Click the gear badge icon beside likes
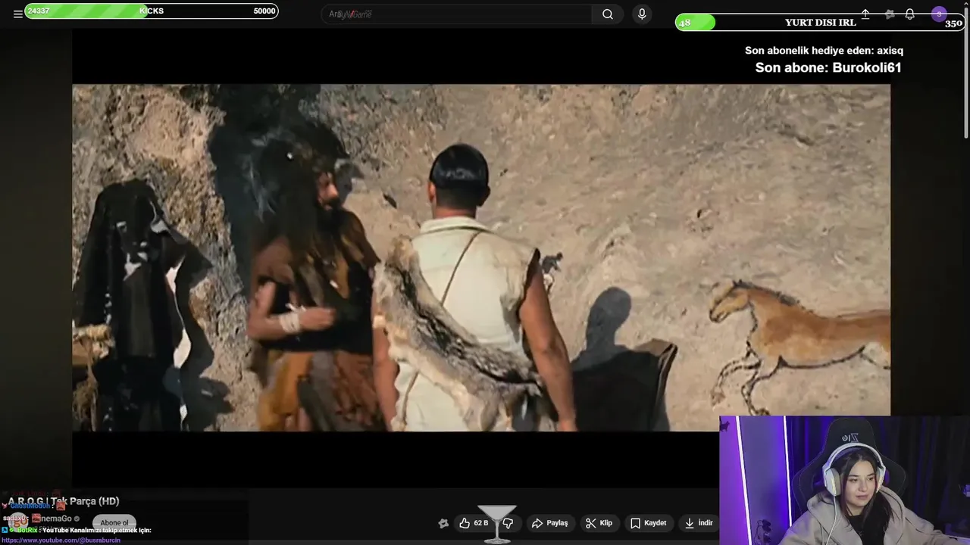The height and width of the screenshot is (545, 970). coord(443,523)
